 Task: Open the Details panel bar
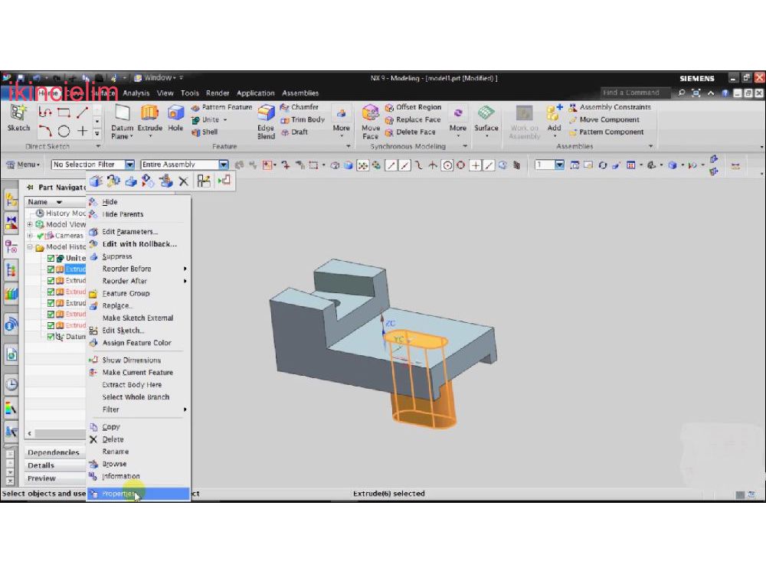click(x=55, y=465)
